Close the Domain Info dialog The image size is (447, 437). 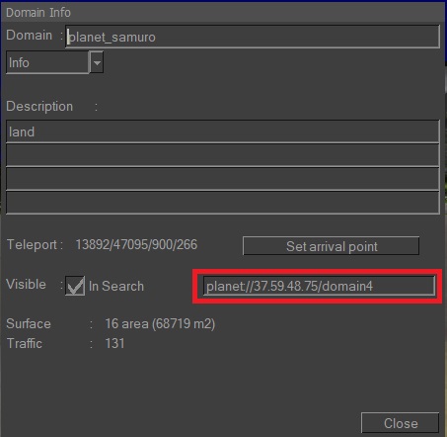400,423
